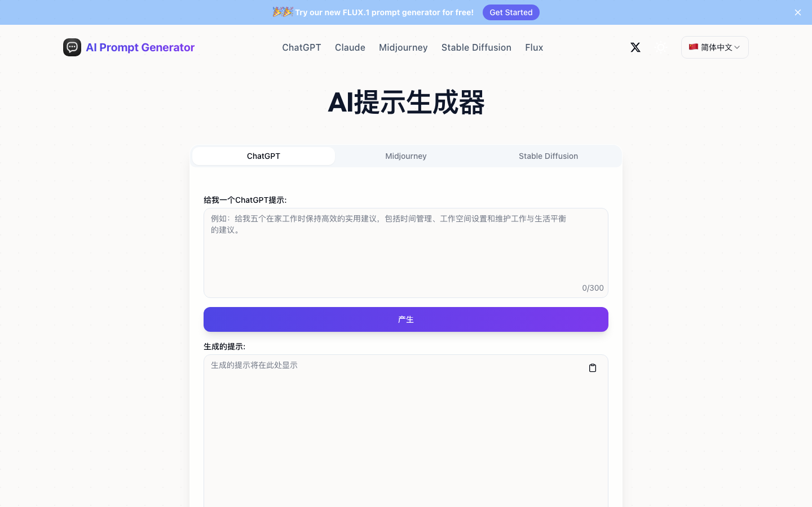The image size is (812, 507).
Task: Open Flux in the top navigation
Action: pyautogui.click(x=534, y=47)
